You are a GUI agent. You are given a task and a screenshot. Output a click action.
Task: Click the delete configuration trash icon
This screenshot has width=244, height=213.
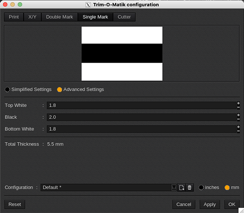189,187
